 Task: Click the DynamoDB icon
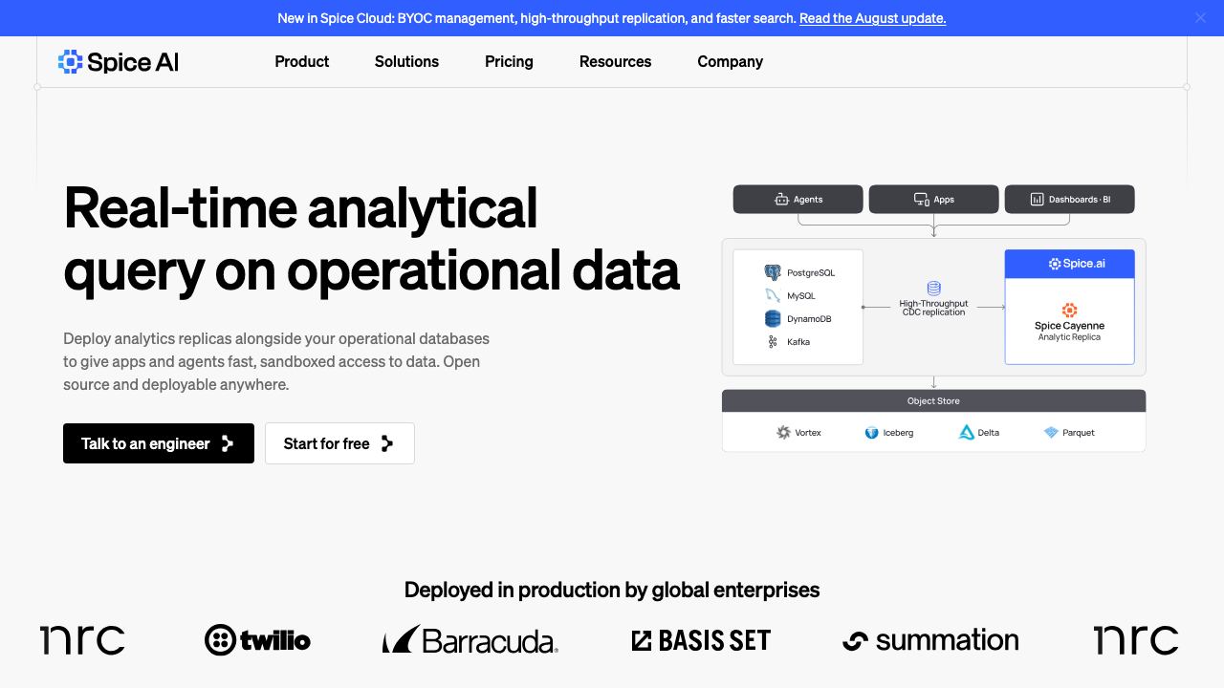pos(773,318)
